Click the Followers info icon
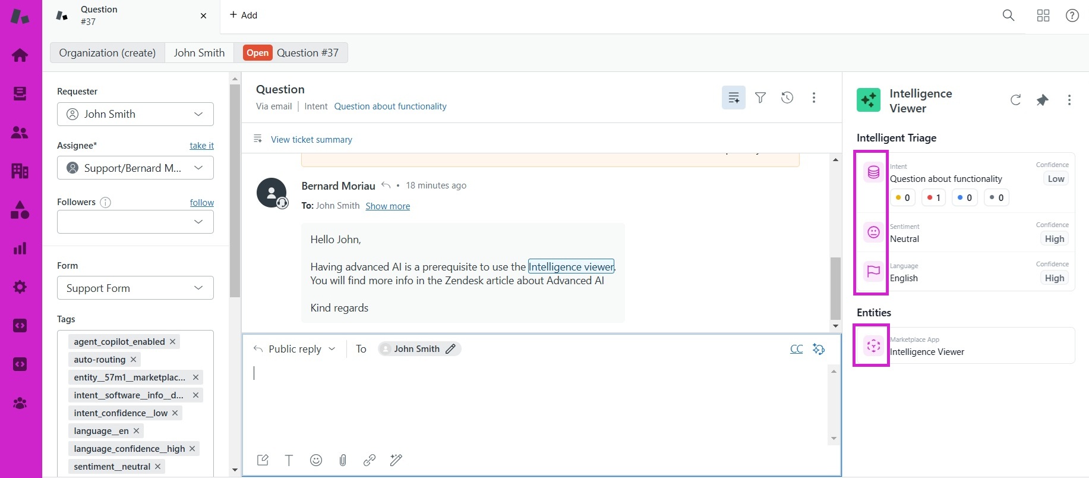This screenshot has height=478, width=1089. pos(106,203)
